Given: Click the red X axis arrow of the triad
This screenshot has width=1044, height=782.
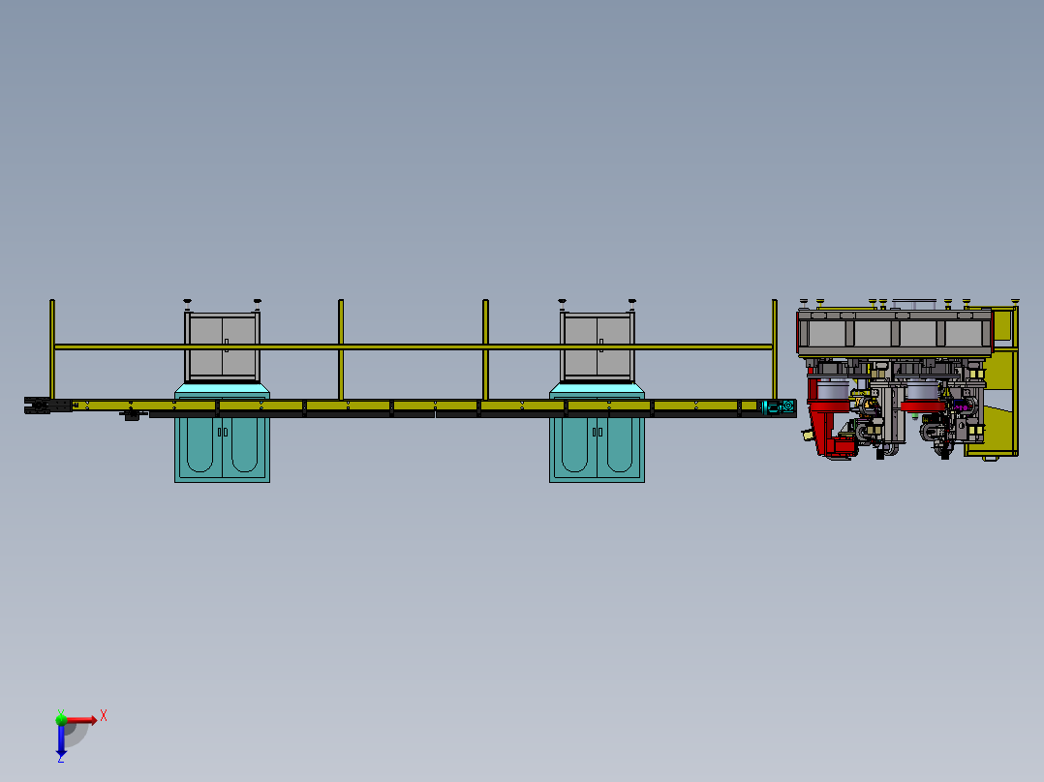Looking at the screenshot, I should click(x=81, y=719).
